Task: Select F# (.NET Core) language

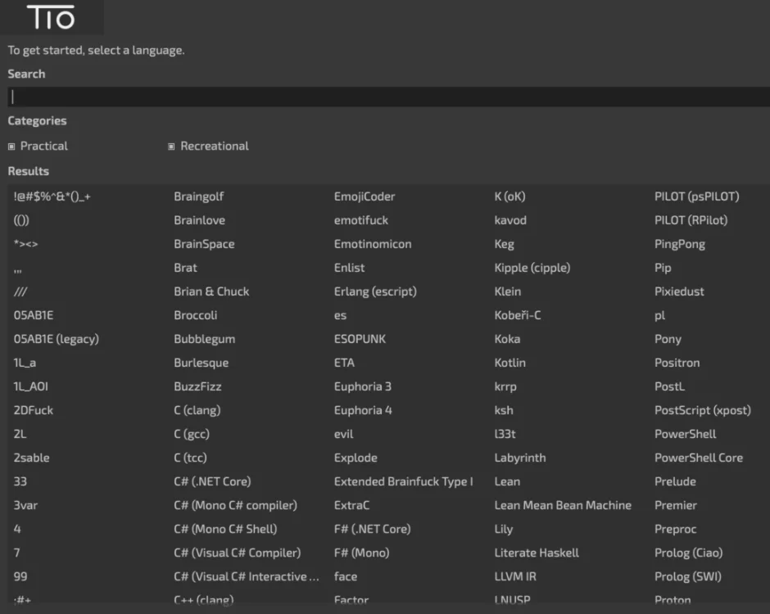Action: (372, 529)
